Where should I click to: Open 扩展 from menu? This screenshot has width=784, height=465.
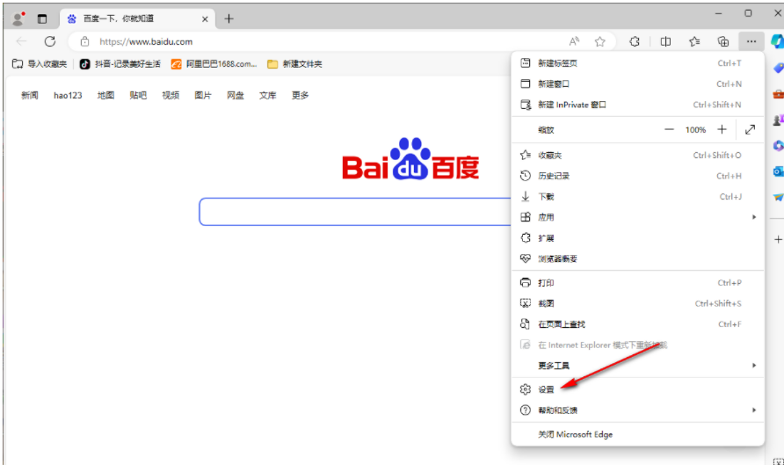(637, 238)
